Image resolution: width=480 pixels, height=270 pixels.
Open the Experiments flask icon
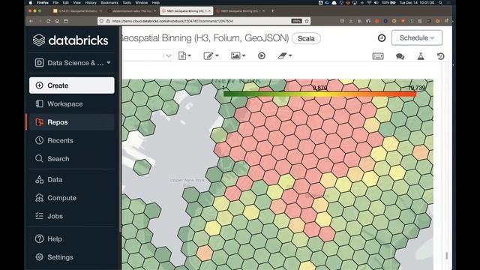421,56
